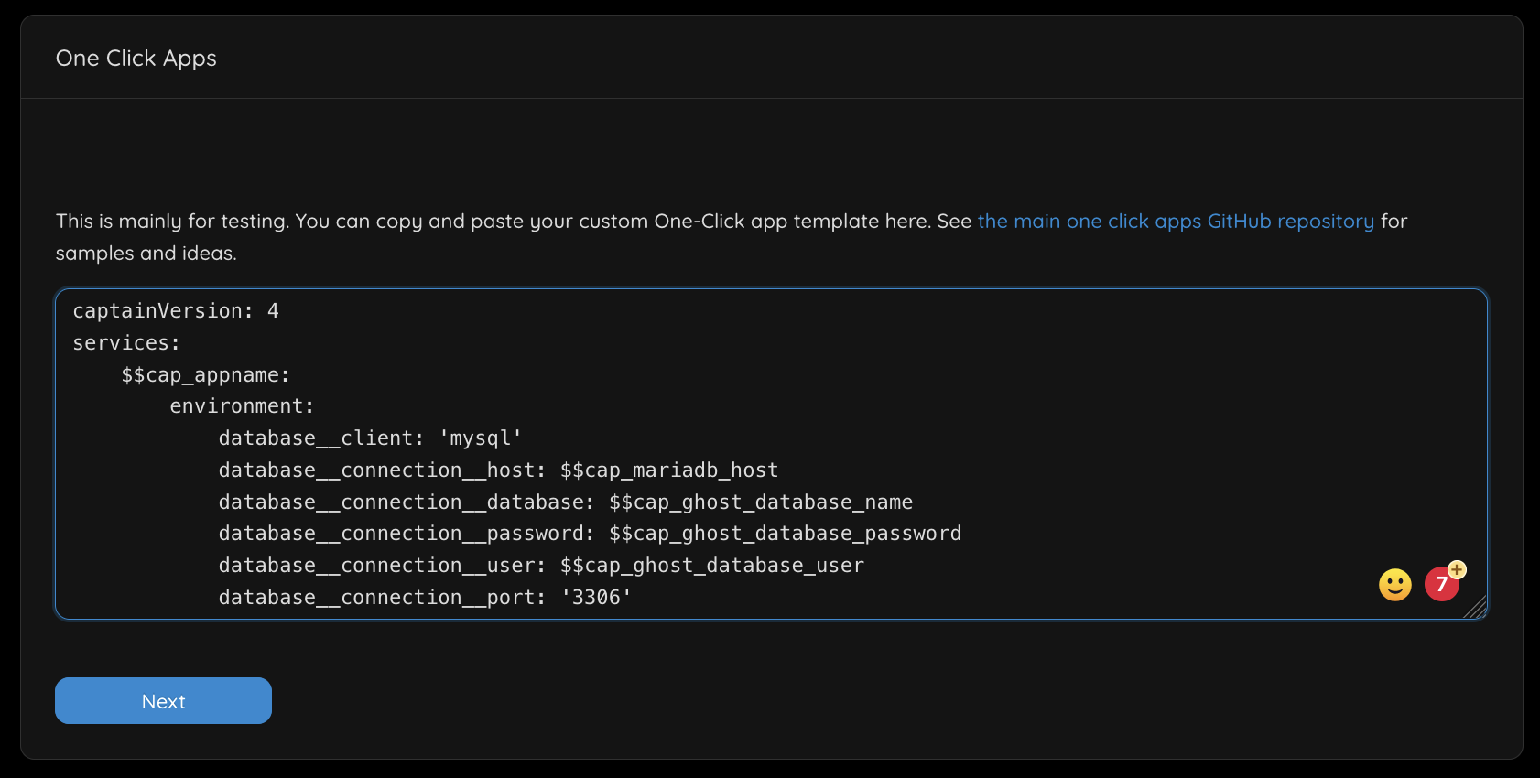Click the red badge showing 7

pyautogui.click(x=1441, y=585)
